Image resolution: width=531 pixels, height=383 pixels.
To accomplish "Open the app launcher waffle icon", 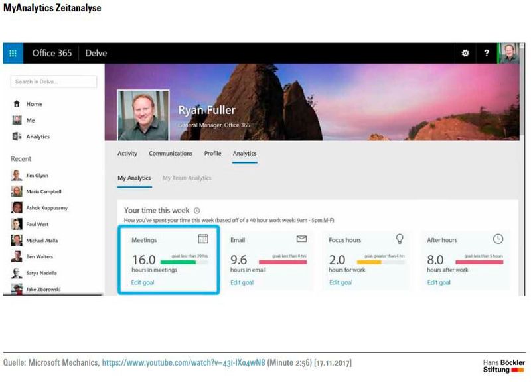I will tap(12, 53).
